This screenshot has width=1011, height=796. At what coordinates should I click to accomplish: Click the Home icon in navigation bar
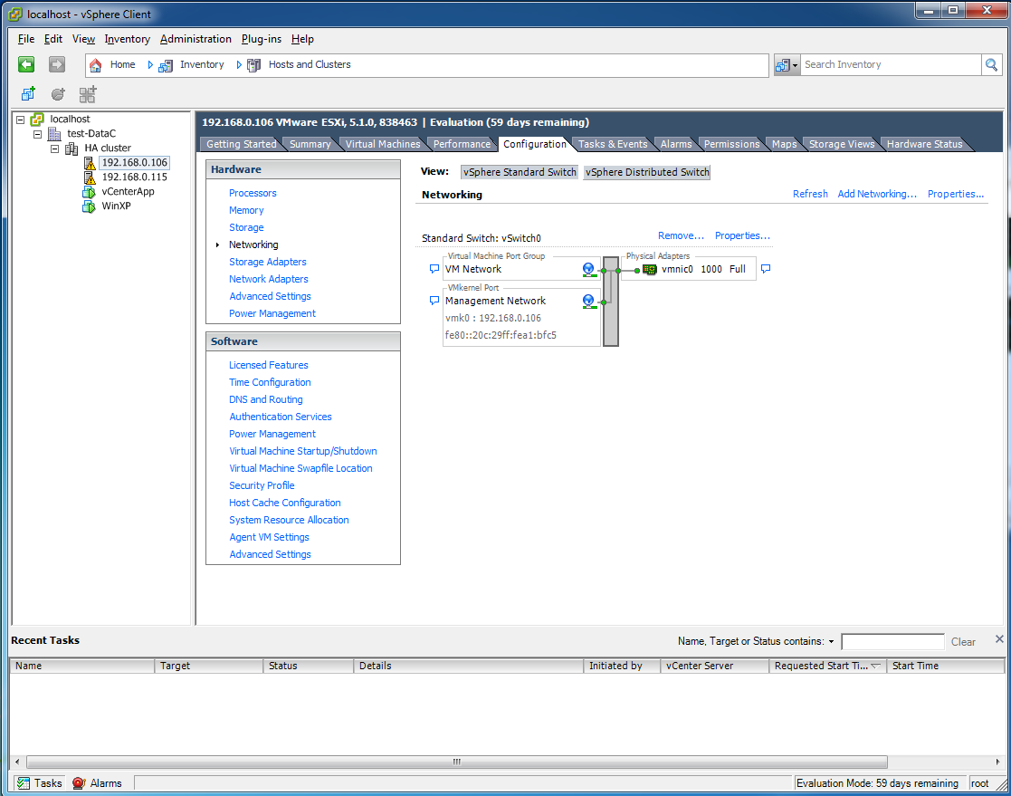[95, 65]
